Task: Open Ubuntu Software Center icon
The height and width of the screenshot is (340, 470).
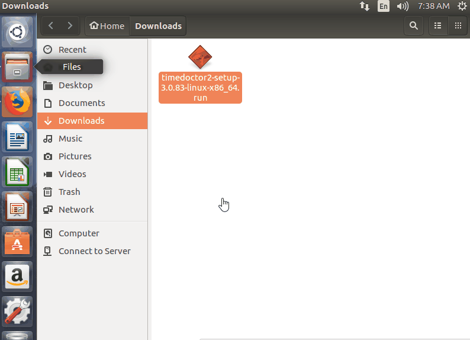Action: tap(17, 242)
